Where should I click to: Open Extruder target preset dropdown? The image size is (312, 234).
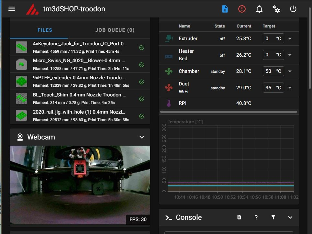click(290, 39)
